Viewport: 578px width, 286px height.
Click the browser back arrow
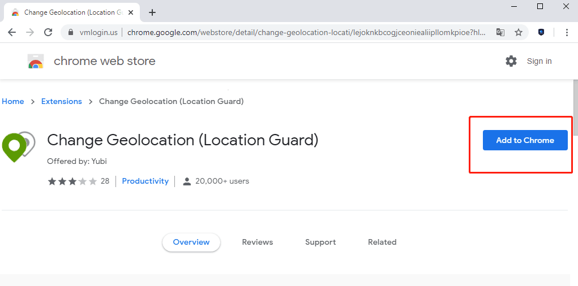[x=12, y=32]
